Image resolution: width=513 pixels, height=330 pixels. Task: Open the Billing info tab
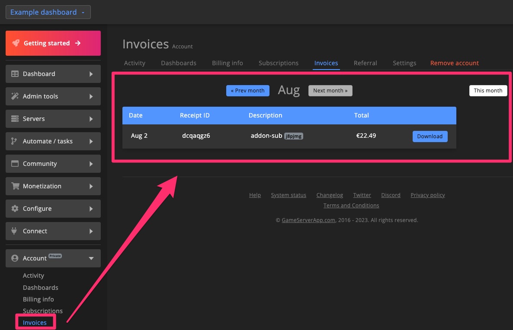pos(227,63)
